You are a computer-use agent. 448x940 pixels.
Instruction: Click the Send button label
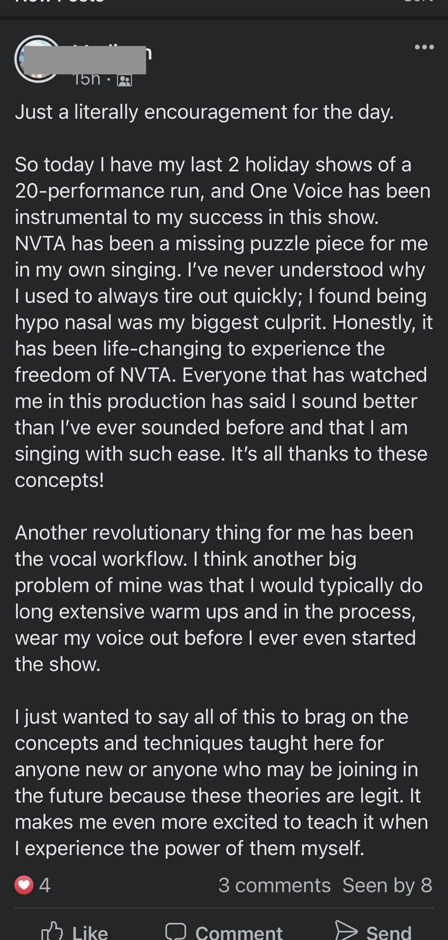click(x=389, y=932)
